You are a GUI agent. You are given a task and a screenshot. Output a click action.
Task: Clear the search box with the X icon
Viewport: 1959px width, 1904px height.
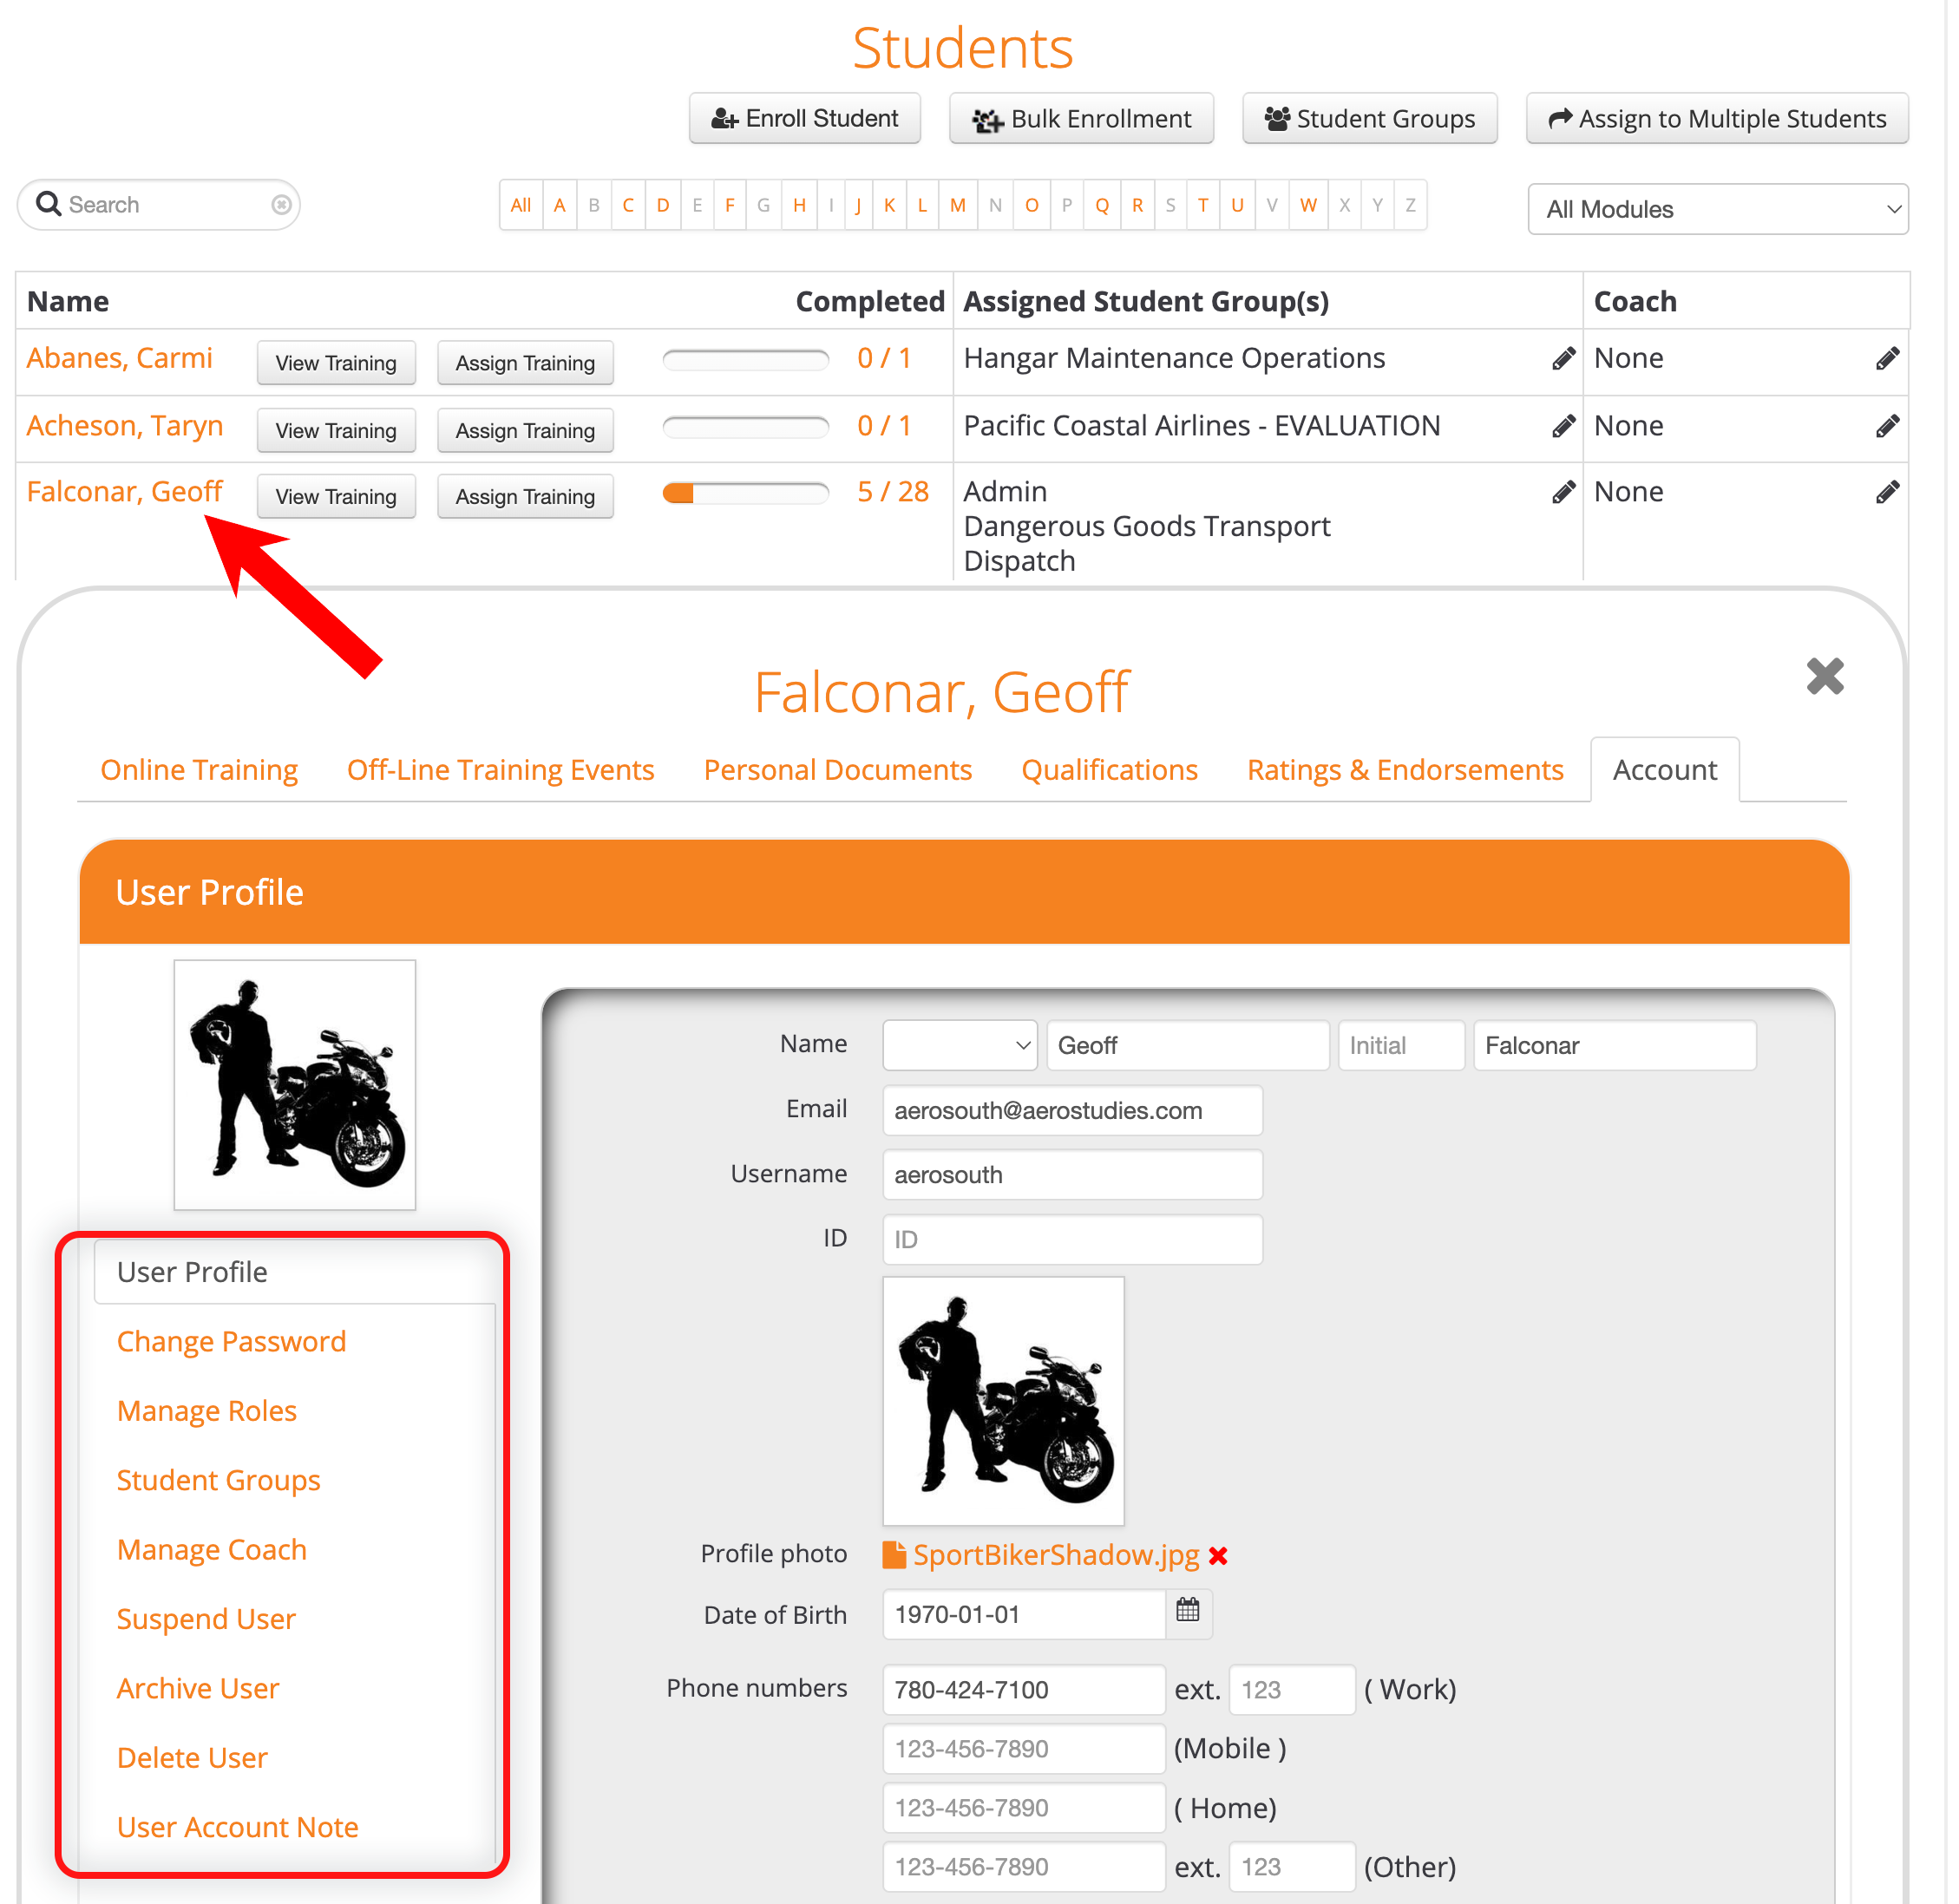(x=282, y=205)
